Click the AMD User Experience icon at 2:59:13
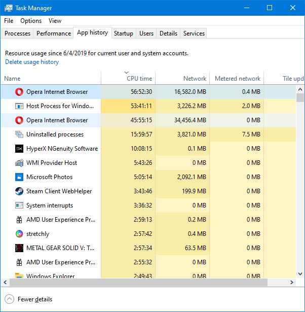Image resolution: width=305 pixels, height=312 pixels. click(19, 220)
